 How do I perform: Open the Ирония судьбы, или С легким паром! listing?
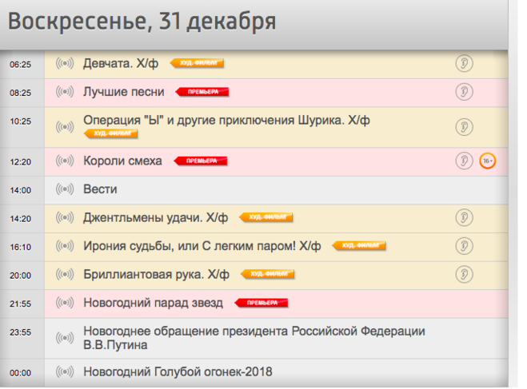(202, 246)
